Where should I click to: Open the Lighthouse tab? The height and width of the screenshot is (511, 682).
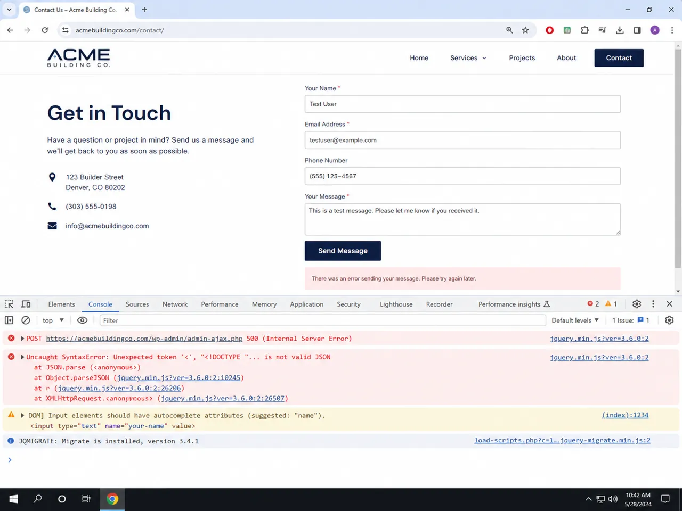[396, 304]
